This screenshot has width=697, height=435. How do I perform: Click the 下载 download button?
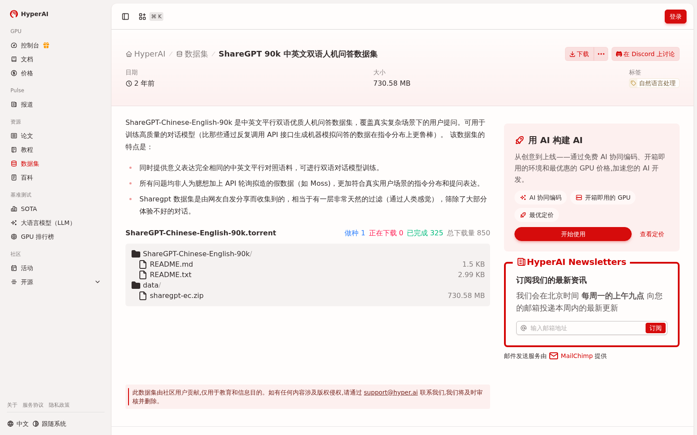pos(579,54)
